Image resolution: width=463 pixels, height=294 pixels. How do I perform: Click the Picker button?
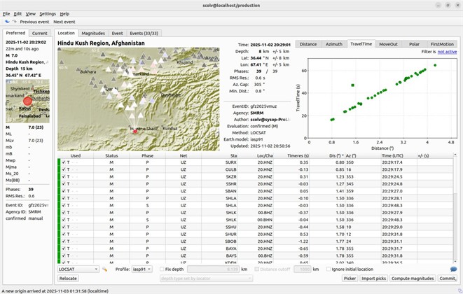pyautogui.click(x=350, y=279)
